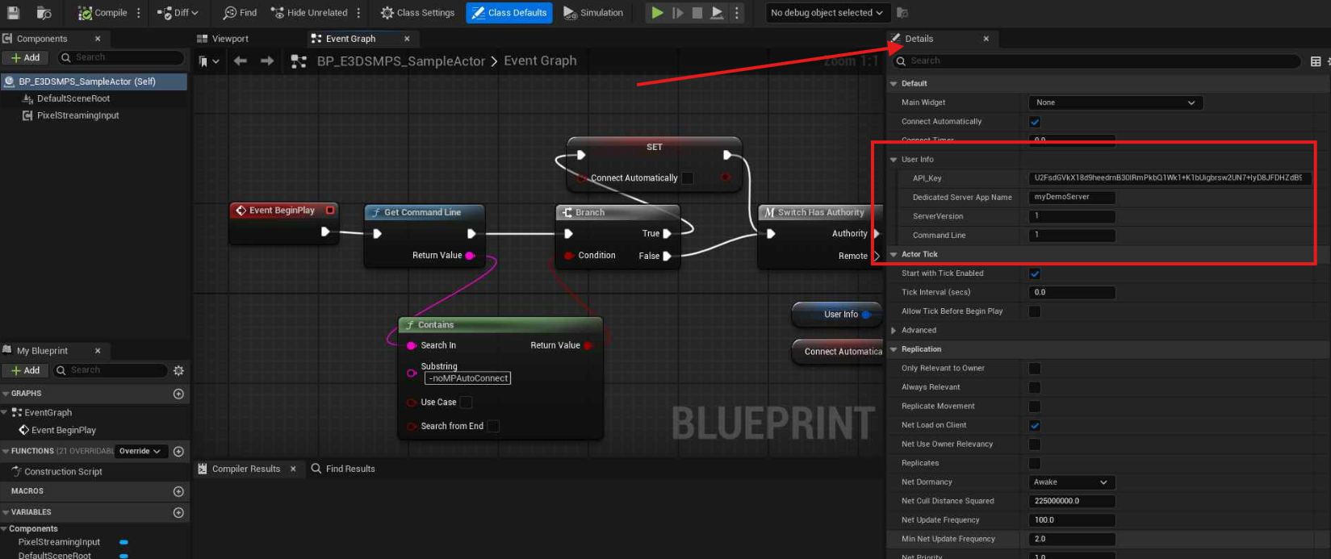Click the Compile blueprint icon
This screenshot has height=559, width=1331.
click(x=86, y=13)
